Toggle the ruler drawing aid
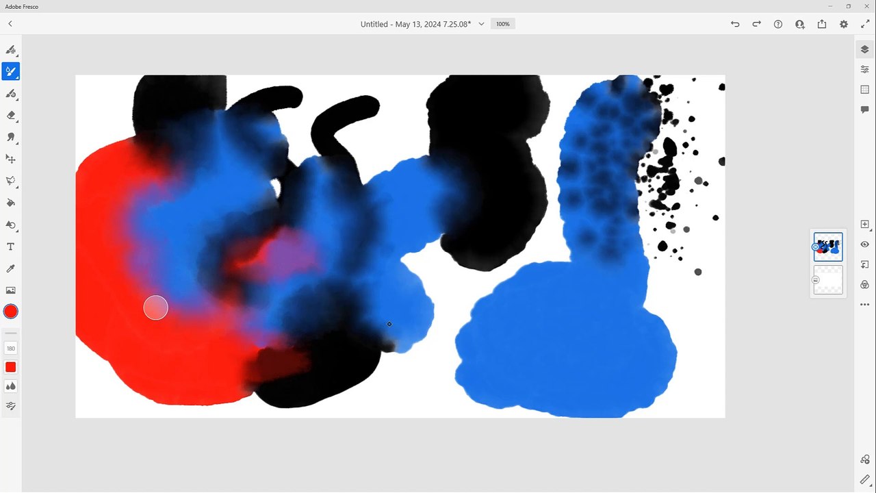The width and height of the screenshot is (876, 493). pyautogui.click(x=865, y=480)
